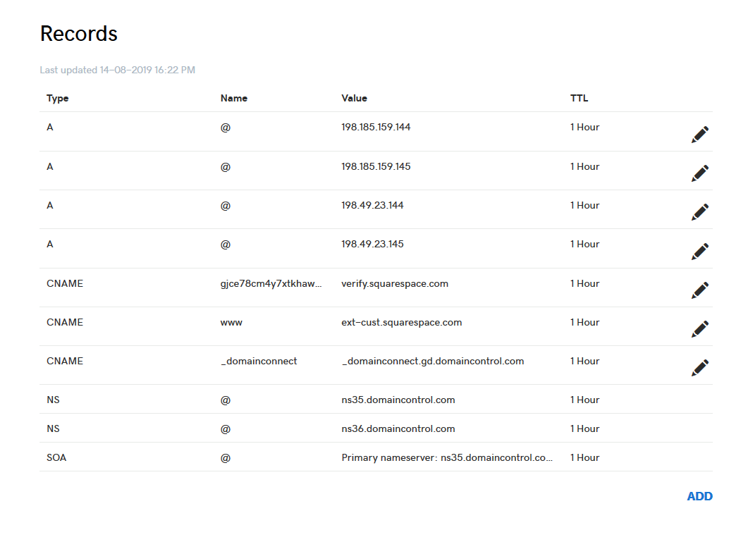748x537 pixels.
Task: Click the gjce78cm4y7xtkhaw... record name
Action: 271,284
